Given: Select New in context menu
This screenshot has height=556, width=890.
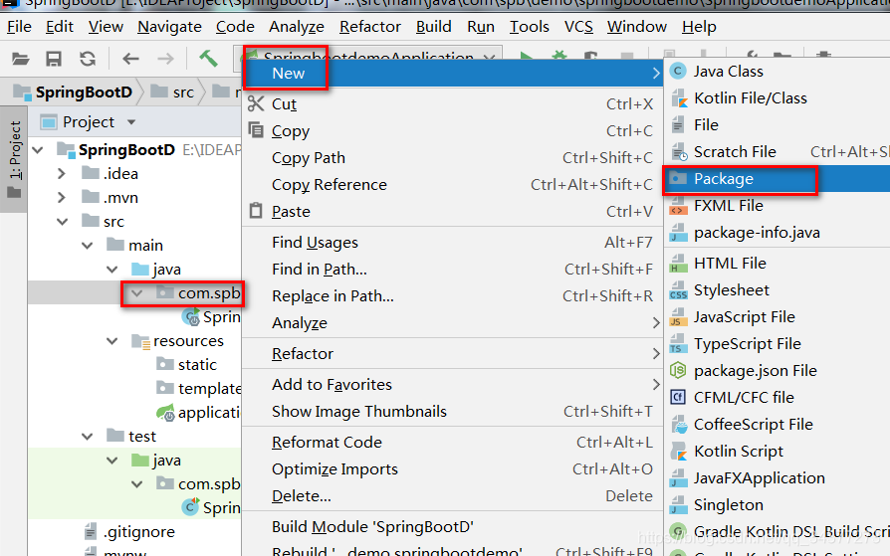Looking at the screenshot, I should [453, 74].
